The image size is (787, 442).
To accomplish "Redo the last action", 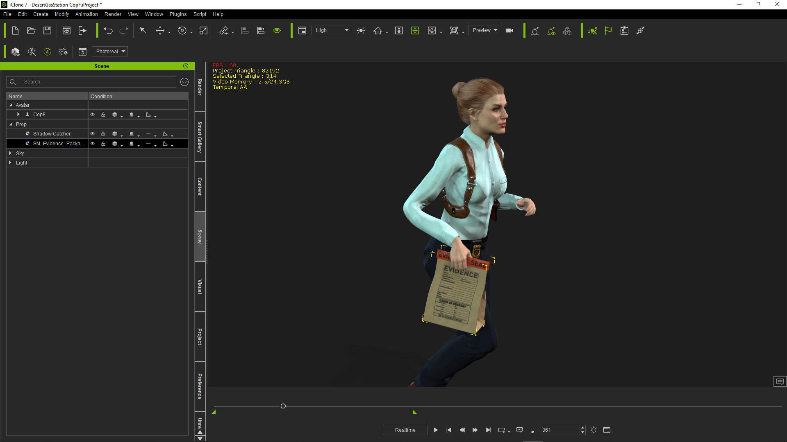I will [x=124, y=31].
